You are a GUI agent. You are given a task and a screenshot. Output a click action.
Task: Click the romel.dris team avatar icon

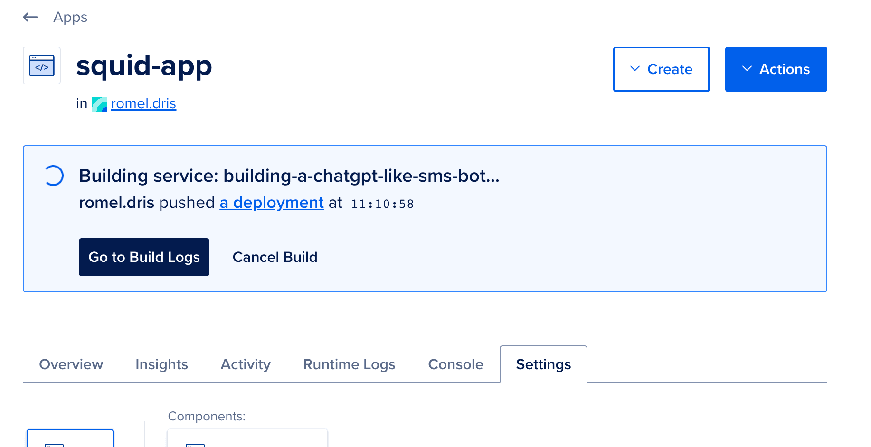(x=99, y=104)
